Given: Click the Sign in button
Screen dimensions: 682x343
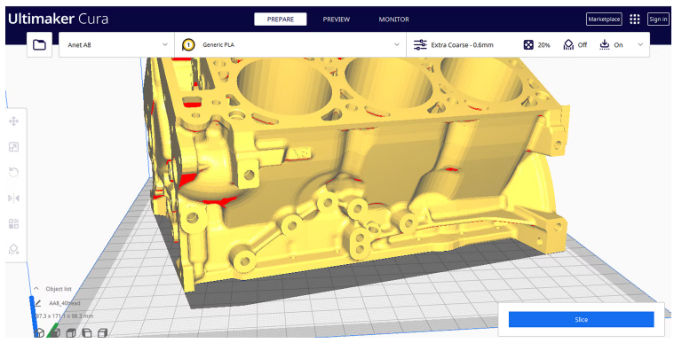Looking at the screenshot, I should 658,19.
